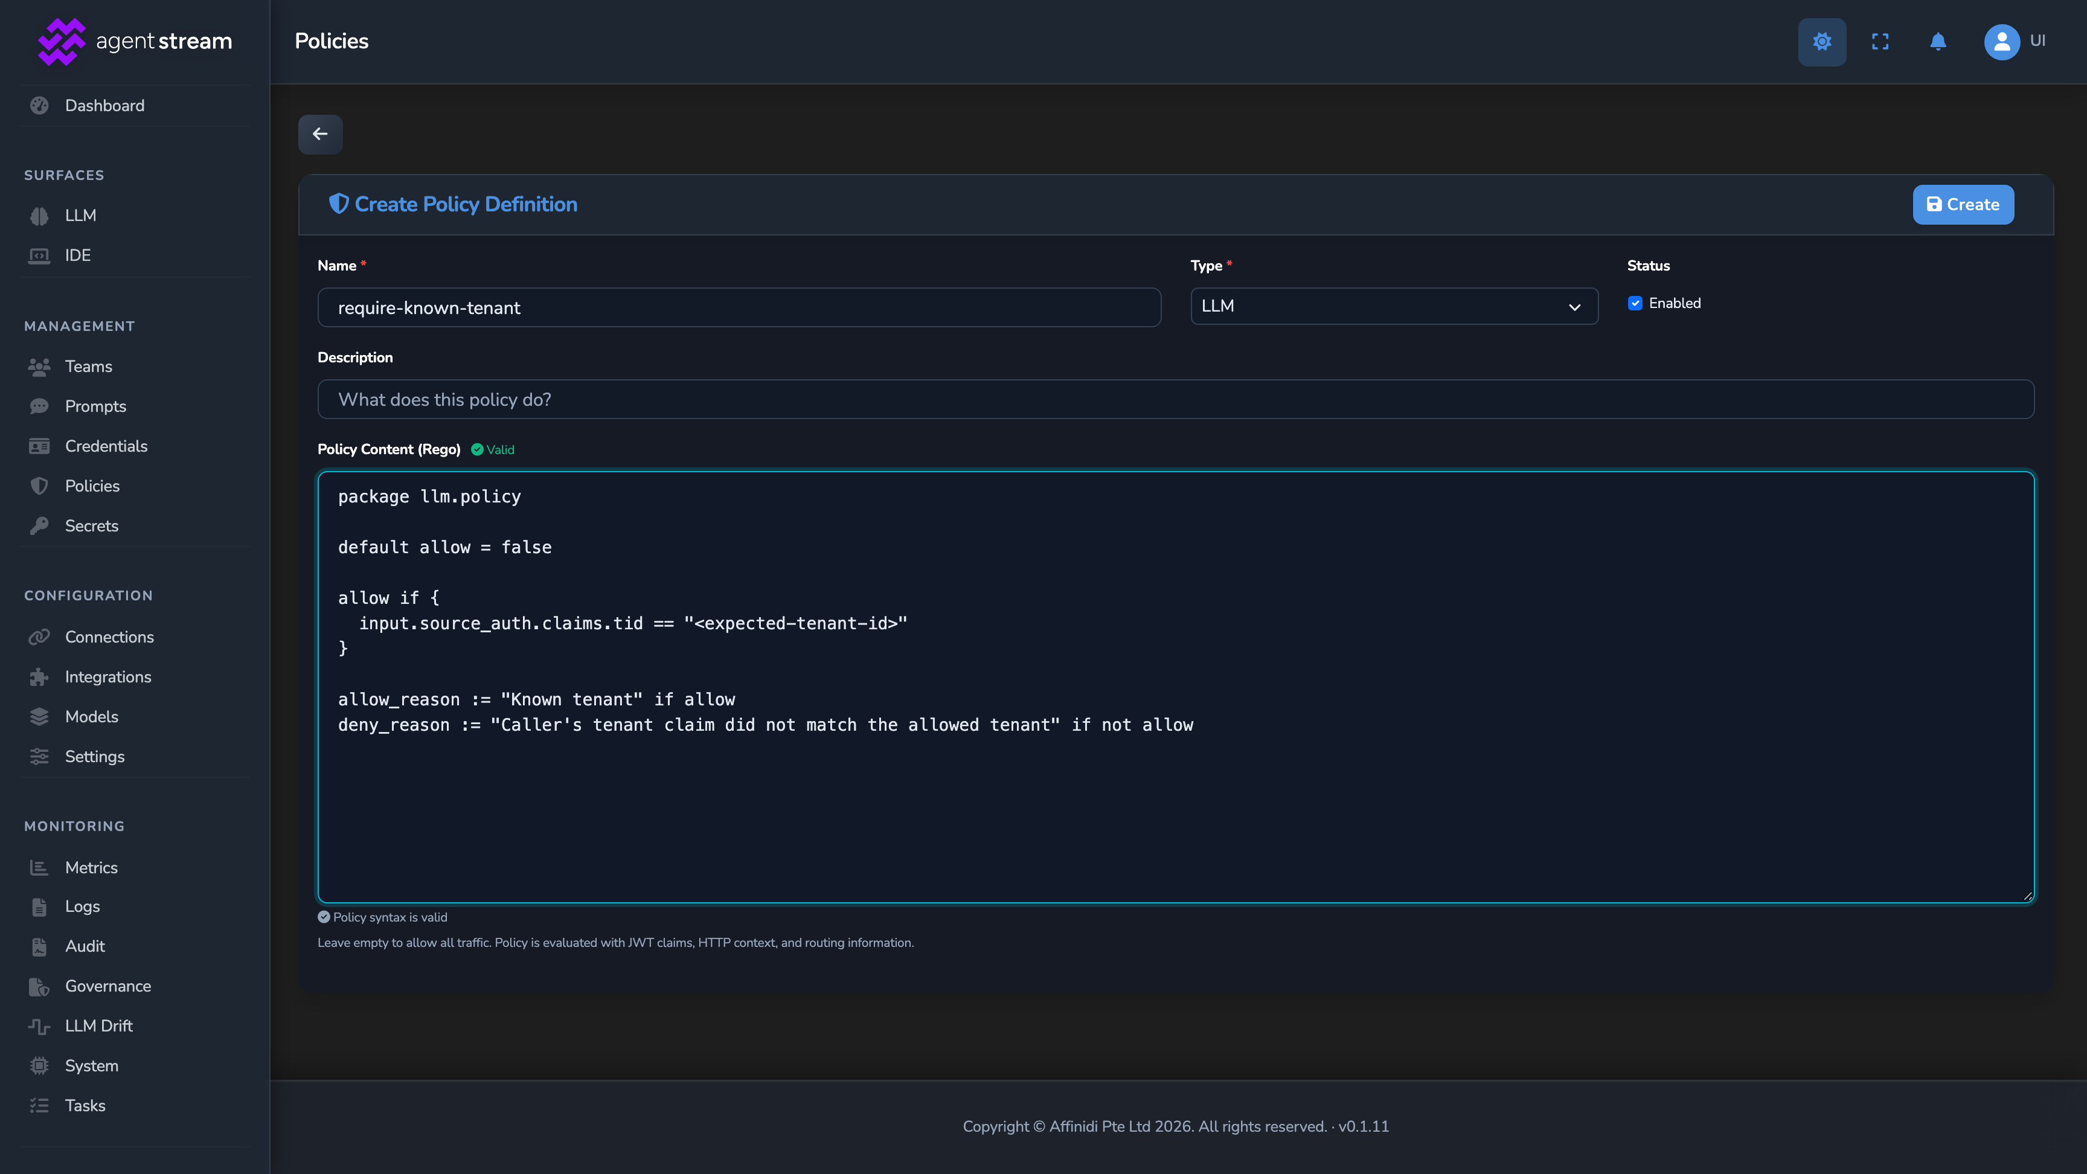Open notifications bell icon
The height and width of the screenshot is (1174, 2087).
pyautogui.click(x=1937, y=41)
